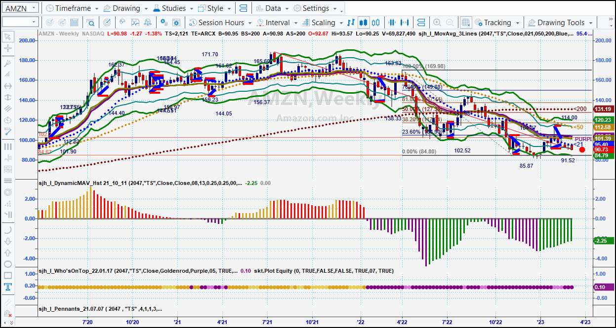Click the gold 112.58 price label

tap(603, 127)
